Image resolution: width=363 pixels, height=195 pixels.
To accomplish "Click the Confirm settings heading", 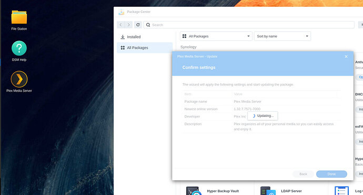I will 199,68.
